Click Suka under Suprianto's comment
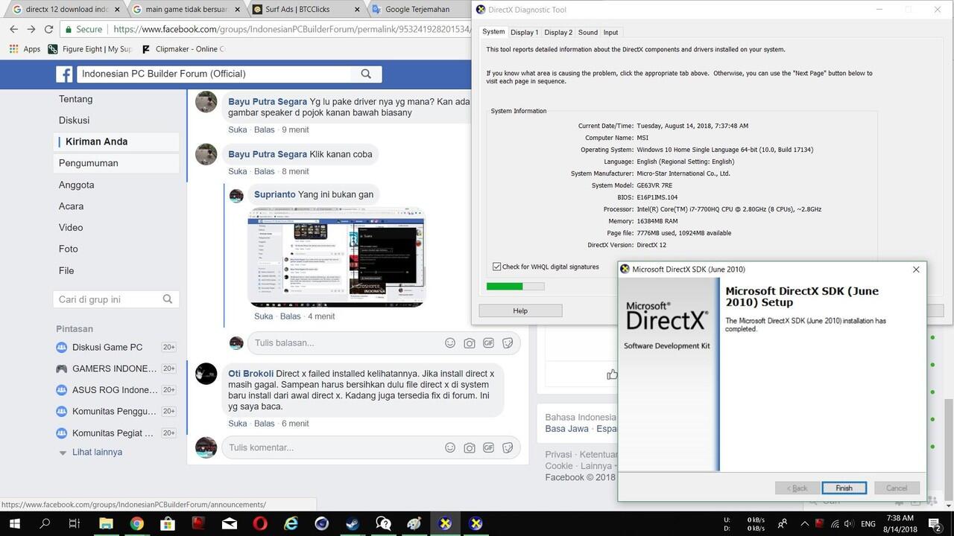The image size is (954, 536). tap(263, 316)
